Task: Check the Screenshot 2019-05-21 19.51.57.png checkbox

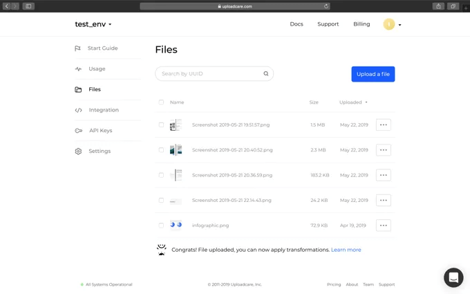Action: [161, 125]
